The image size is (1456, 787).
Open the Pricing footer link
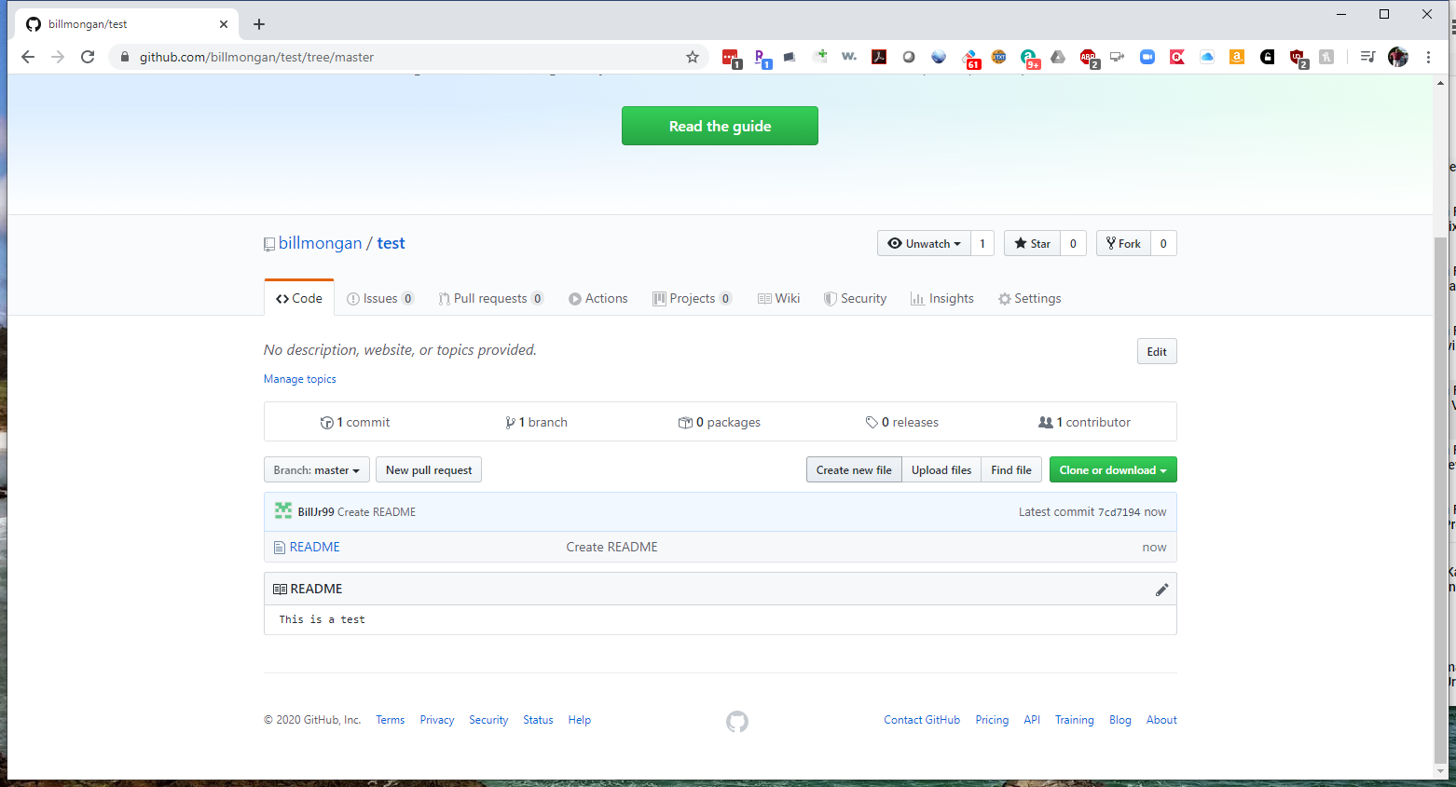(x=992, y=720)
